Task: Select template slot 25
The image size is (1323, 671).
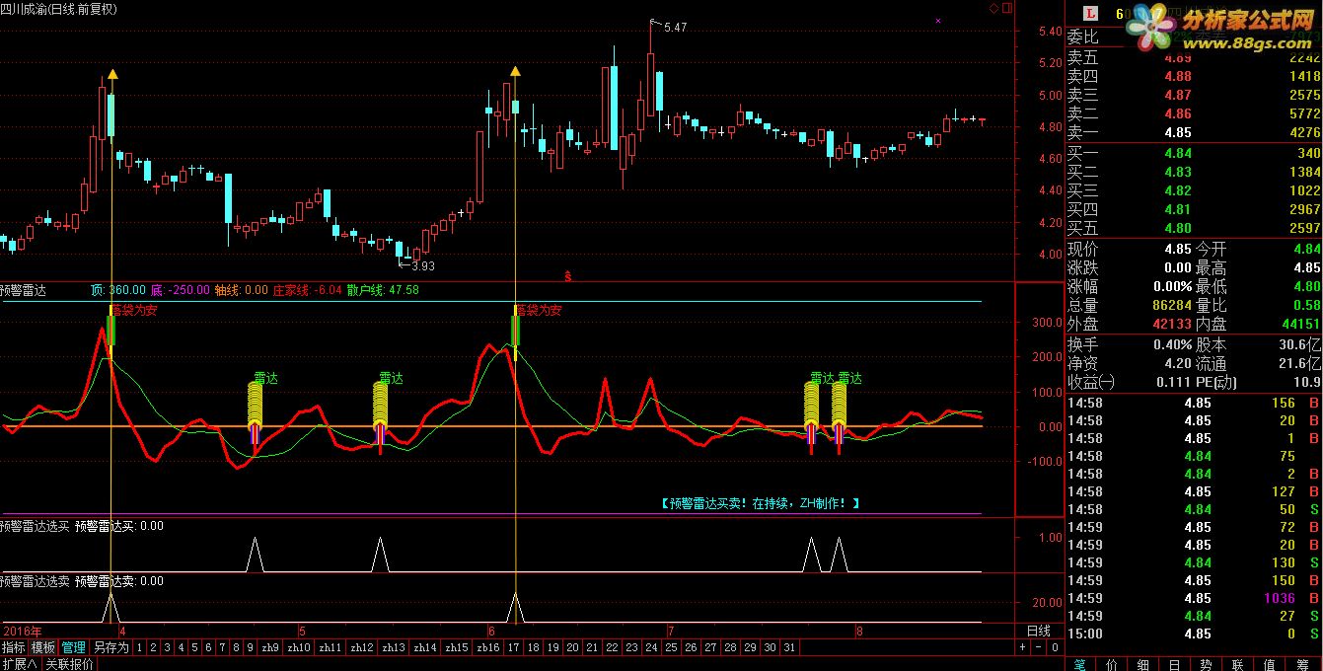Action: 671,647
